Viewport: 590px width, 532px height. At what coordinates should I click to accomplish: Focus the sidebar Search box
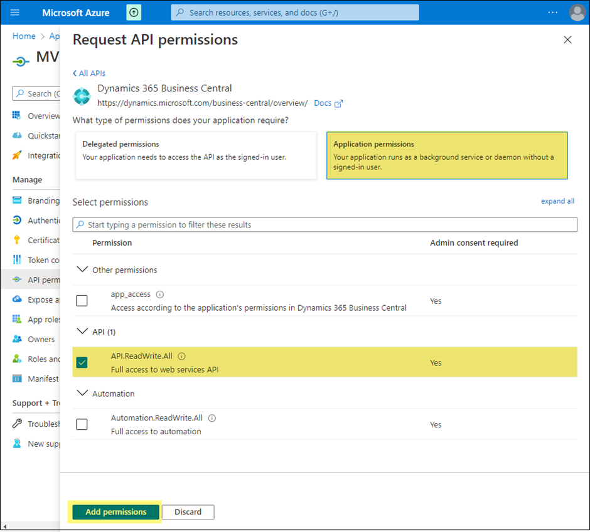(x=36, y=93)
